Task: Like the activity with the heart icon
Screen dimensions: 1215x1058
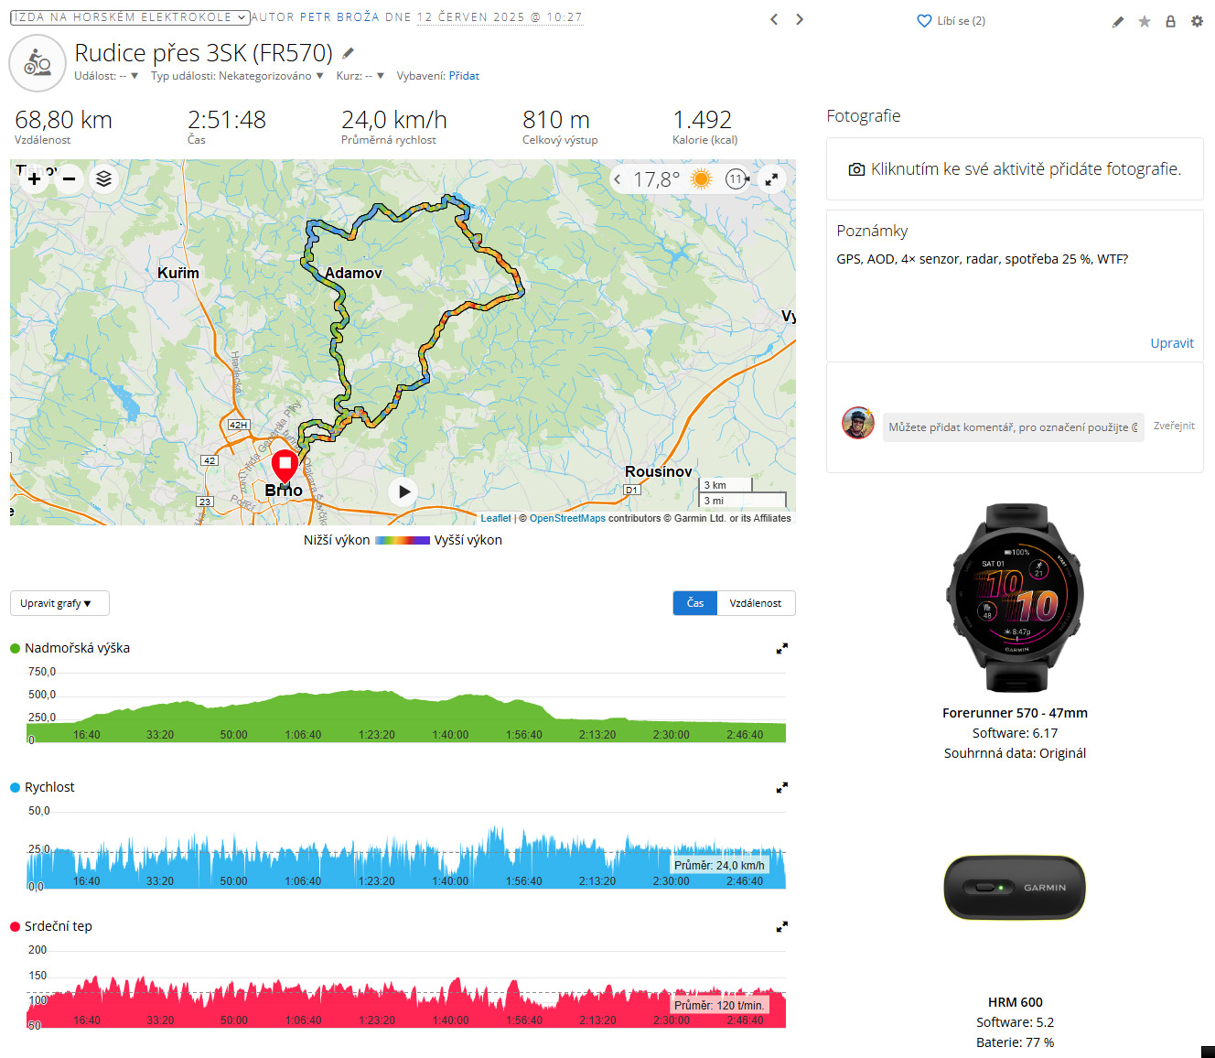Action: pos(924,21)
